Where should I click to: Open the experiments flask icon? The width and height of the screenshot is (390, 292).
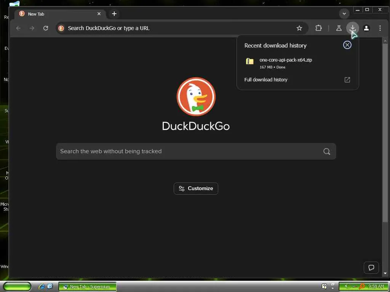339,28
